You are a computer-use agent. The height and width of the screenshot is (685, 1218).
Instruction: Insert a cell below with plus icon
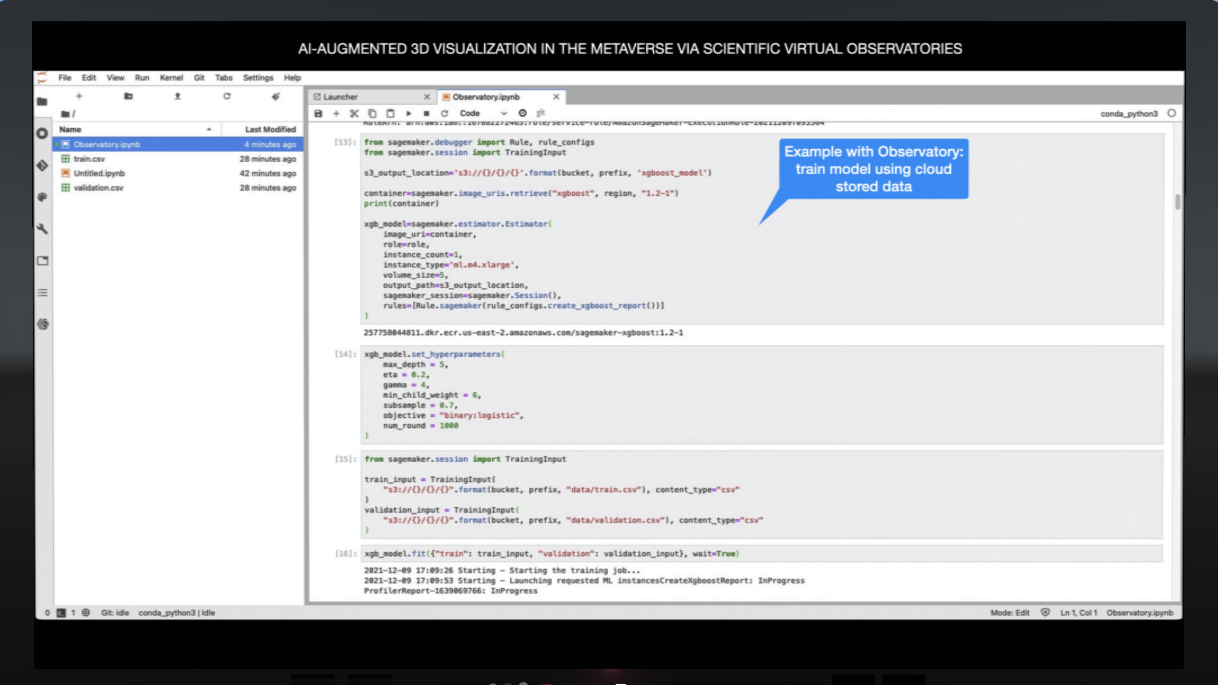point(336,114)
